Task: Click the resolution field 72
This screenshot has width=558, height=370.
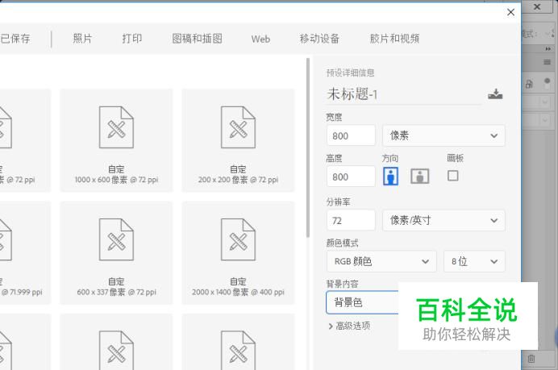Action: (x=351, y=220)
